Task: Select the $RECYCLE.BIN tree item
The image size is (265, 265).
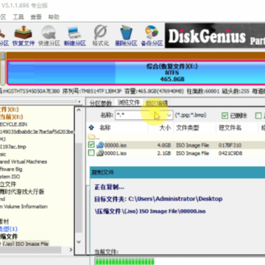Action: pos(13,124)
